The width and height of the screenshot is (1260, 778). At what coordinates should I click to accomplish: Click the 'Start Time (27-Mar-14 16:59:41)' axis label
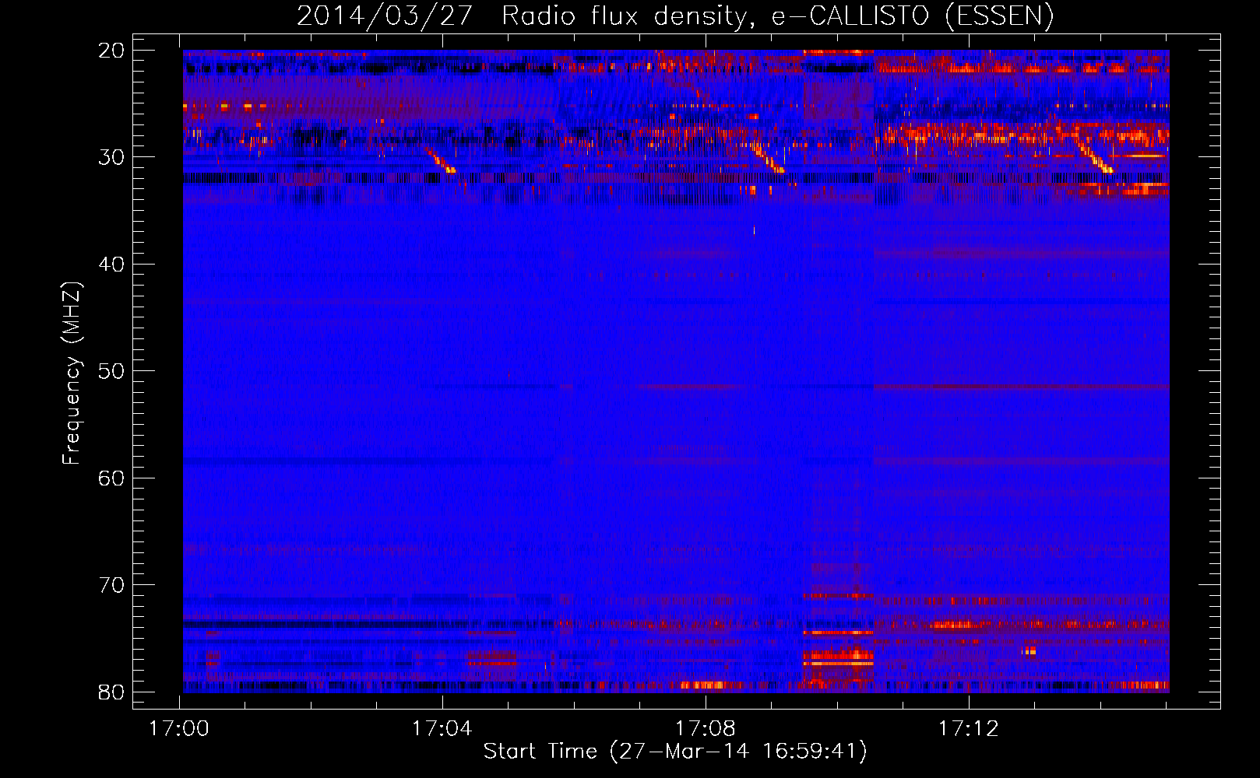[675, 752]
